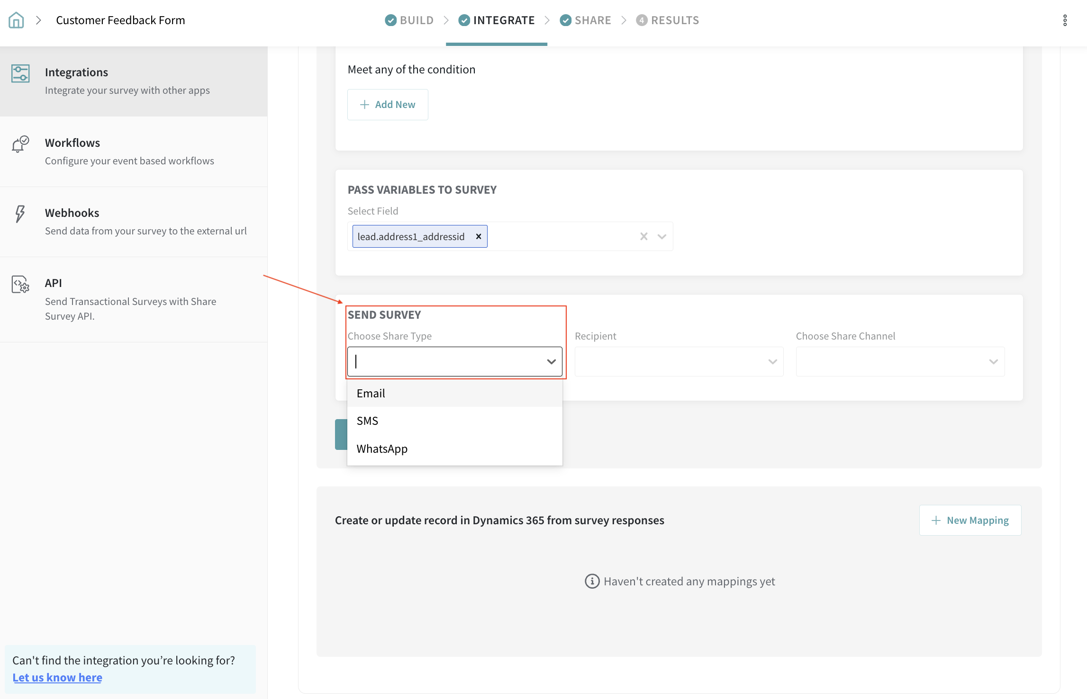The height and width of the screenshot is (699, 1087).
Task: Click the info icon beside mappings message
Action: pyautogui.click(x=592, y=581)
